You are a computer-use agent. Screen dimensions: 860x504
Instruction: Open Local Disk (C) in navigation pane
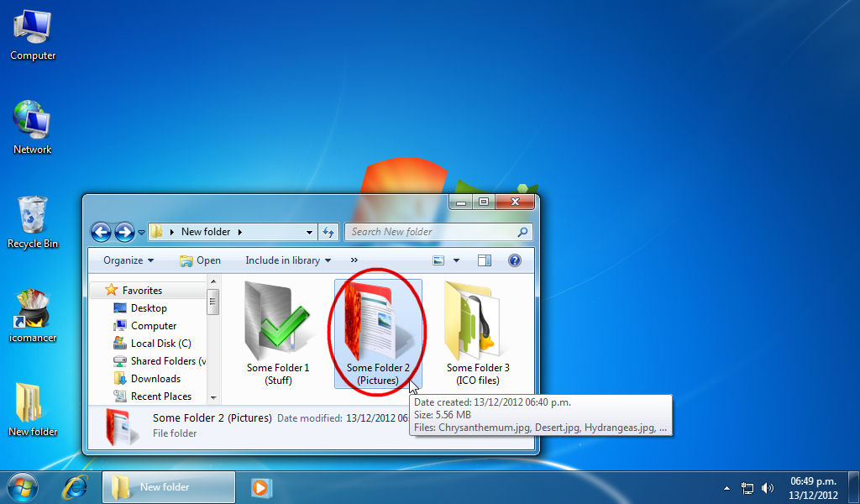160,344
